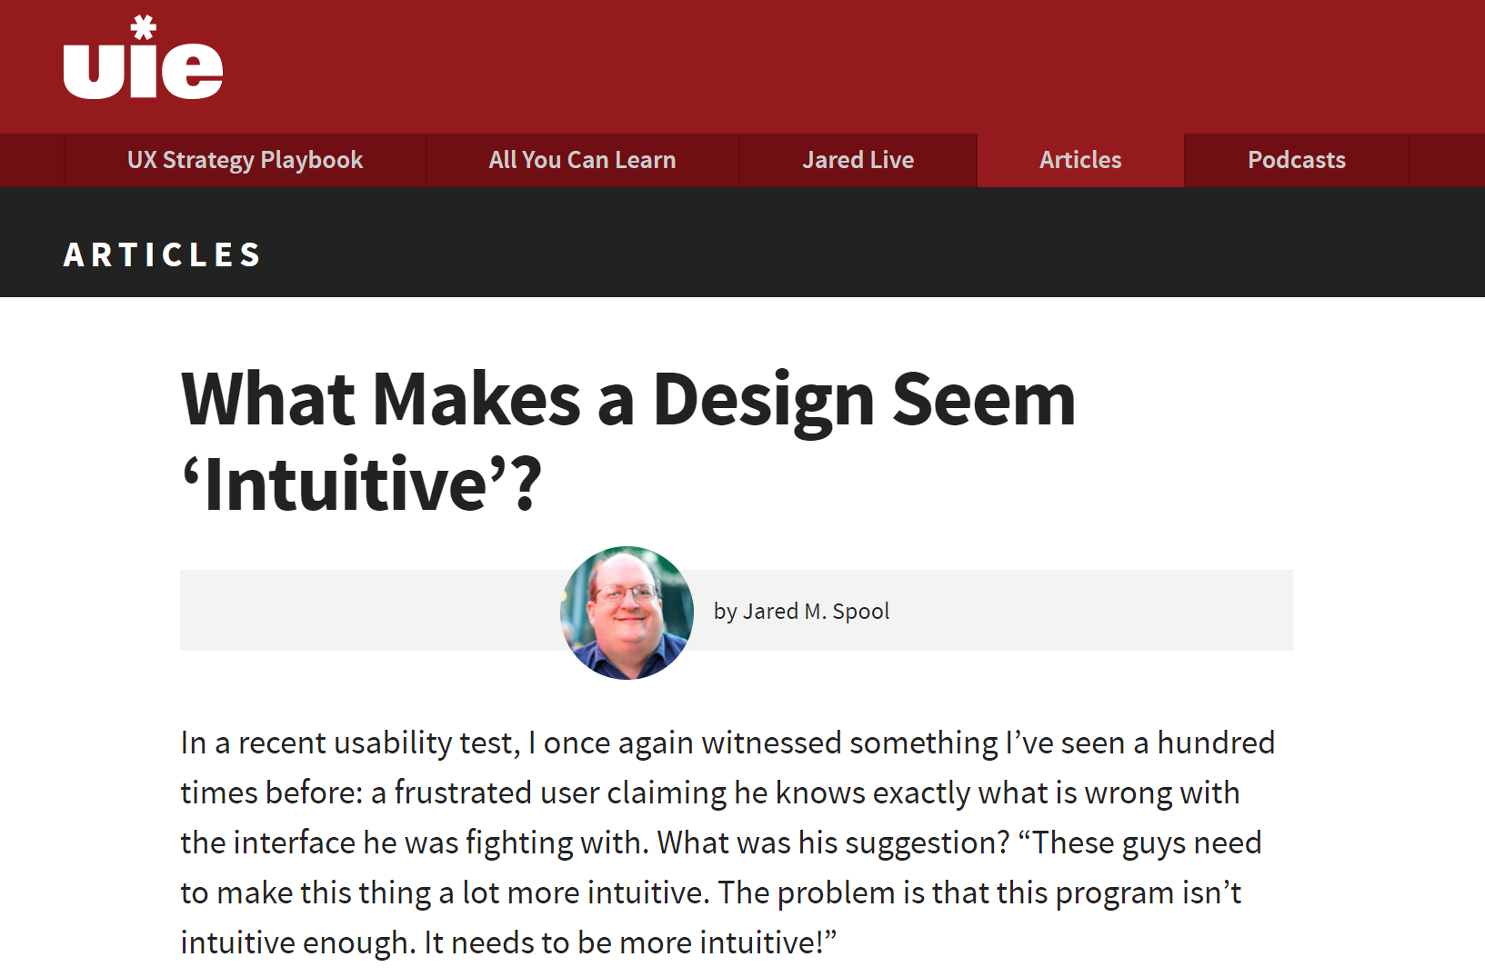Open the Podcasts section

pyautogui.click(x=1296, y=160)
